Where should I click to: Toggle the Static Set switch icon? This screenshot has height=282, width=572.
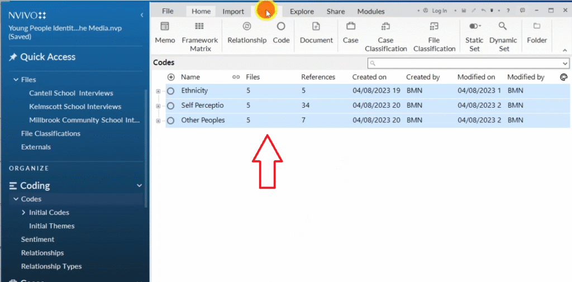[474, 26]
